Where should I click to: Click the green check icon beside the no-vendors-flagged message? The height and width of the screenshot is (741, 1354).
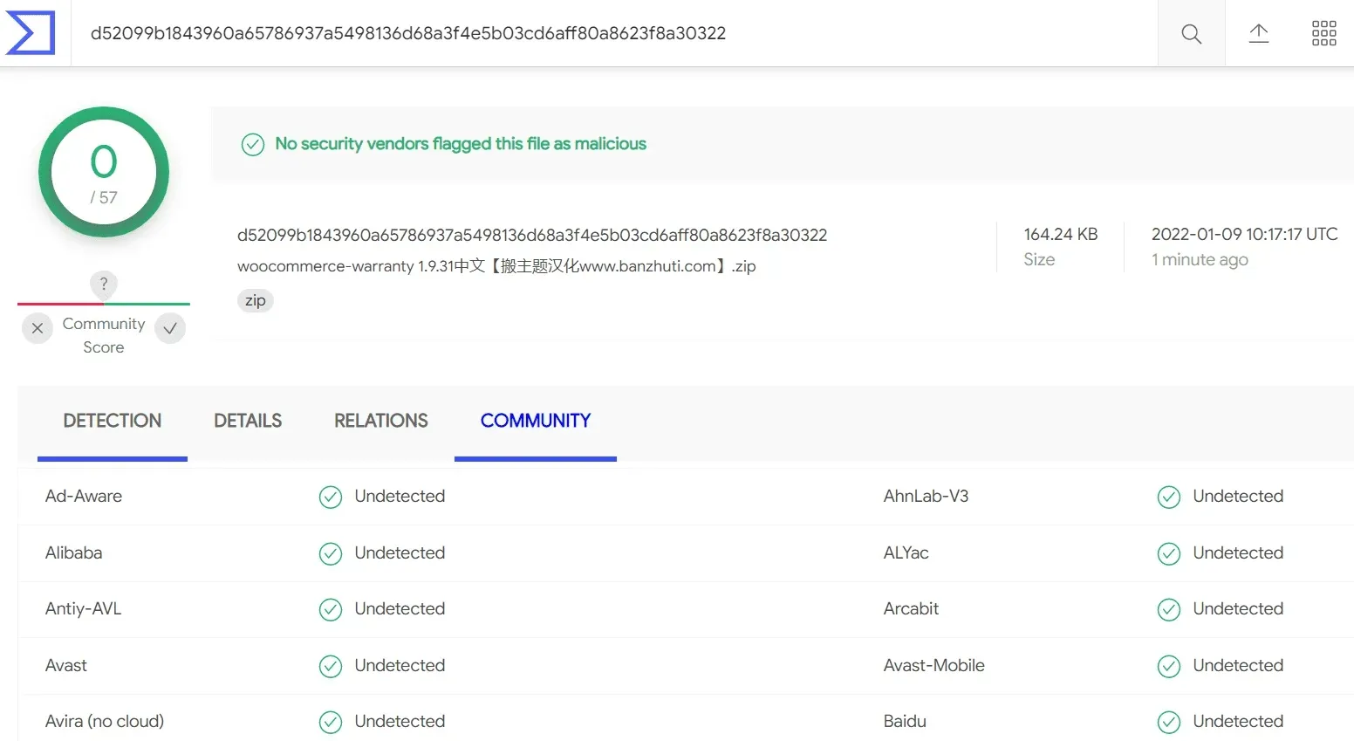(253, 144)
